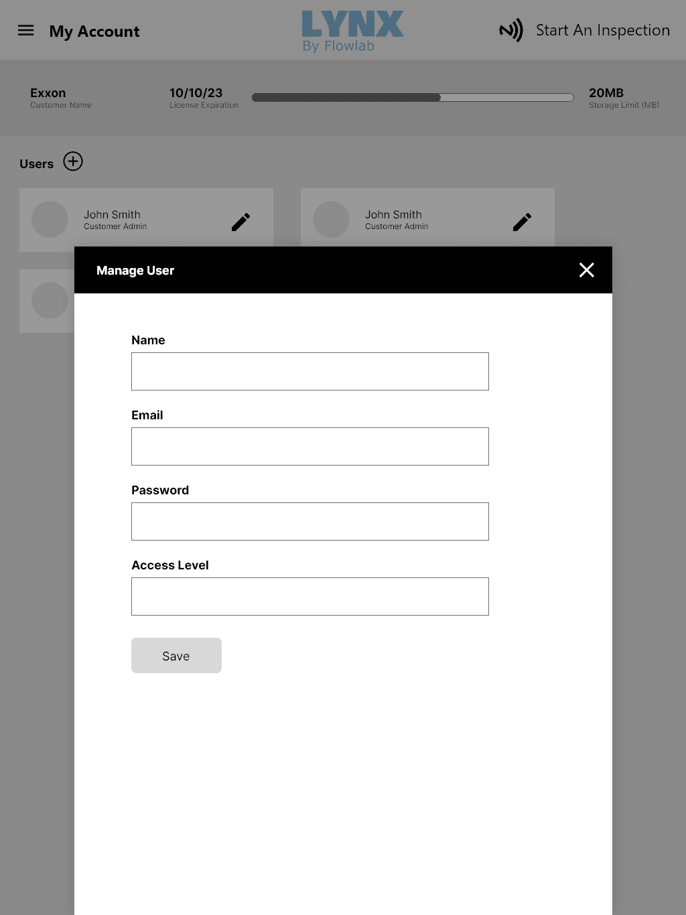Click pencil icon on second John Smith card
Screen dimensions: 686x915
coord(522,222)
